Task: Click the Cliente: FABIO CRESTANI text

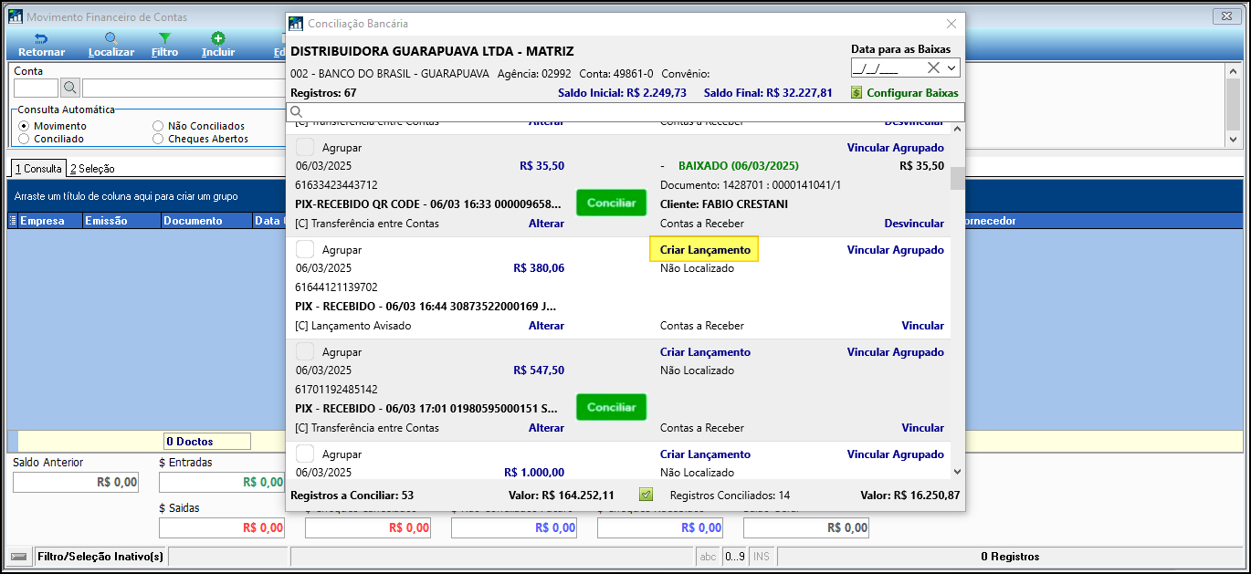Action: [x=724, y=204]
